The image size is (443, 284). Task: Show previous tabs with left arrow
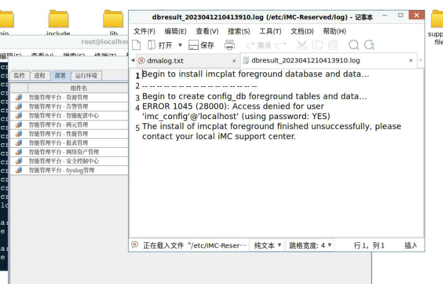coord(133,60)
